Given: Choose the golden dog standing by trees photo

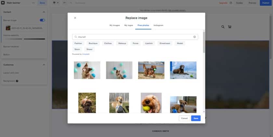Looking at the screenshot, I should pos(119,103).
